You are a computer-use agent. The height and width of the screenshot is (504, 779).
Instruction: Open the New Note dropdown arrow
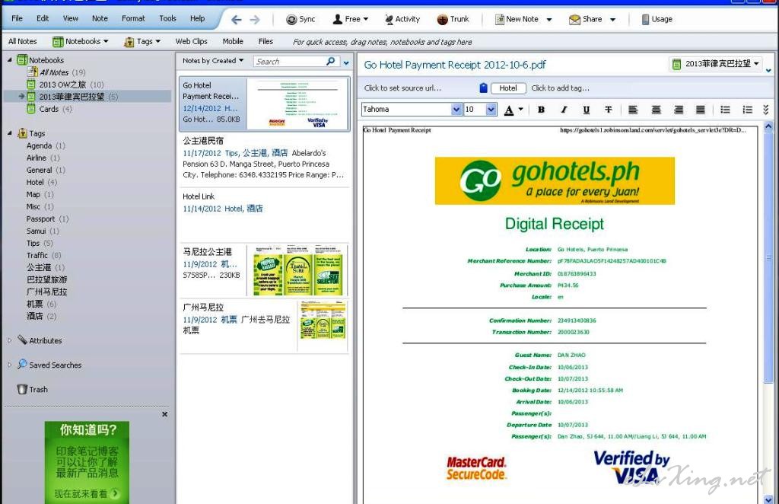pyautogui.click(x=549, y=20)
